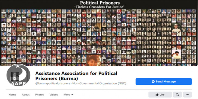Click the More dropdown arrow
The height and width of the screenshot is (99, 198).
72,95
